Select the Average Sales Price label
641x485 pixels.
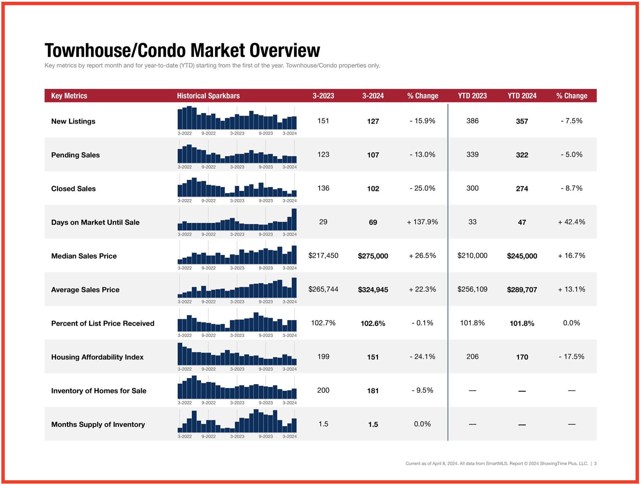point(85,289)
